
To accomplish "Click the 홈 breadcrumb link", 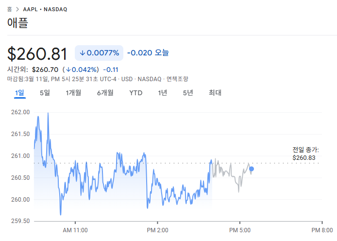I will (x=10, y=9).
